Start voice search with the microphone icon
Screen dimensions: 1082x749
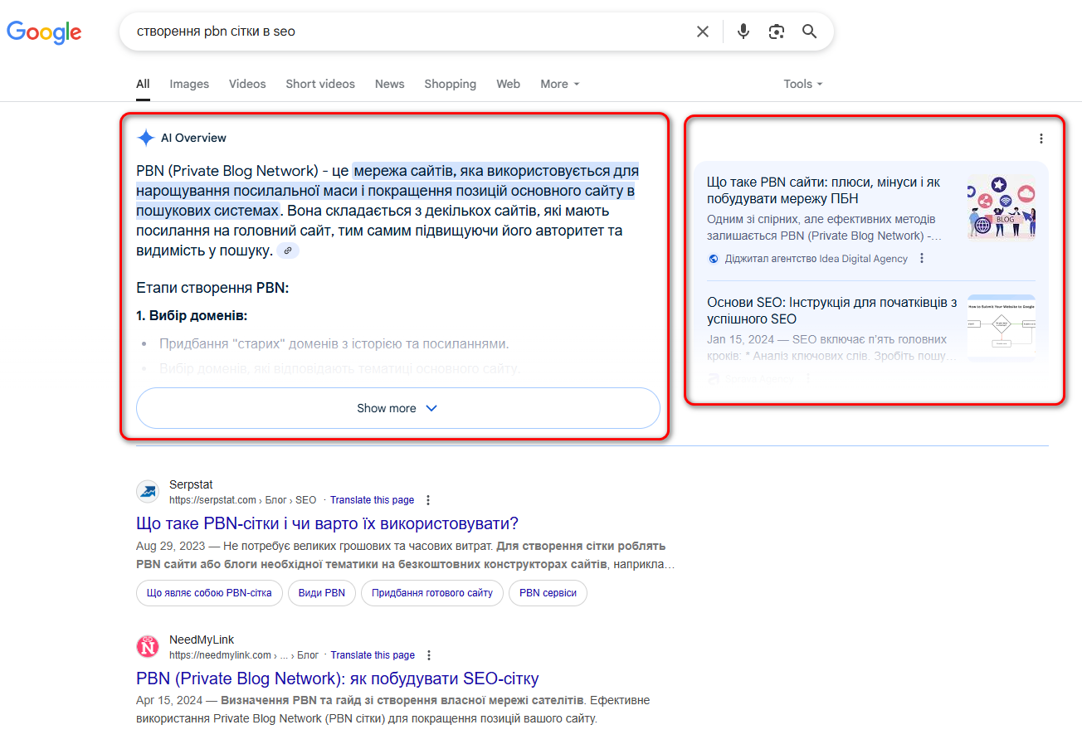743,32
